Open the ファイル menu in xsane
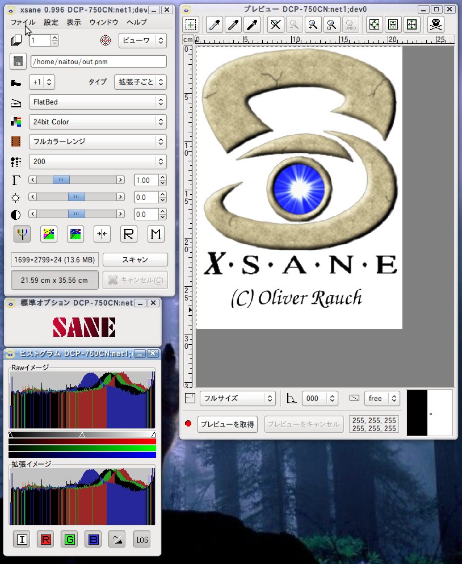The height and width of the screenshot is (564, 462). pos(23,22)
